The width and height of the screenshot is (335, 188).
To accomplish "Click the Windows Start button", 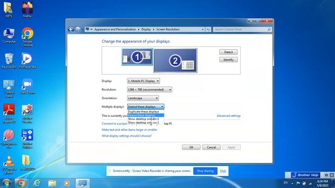I will coord(7,183).
